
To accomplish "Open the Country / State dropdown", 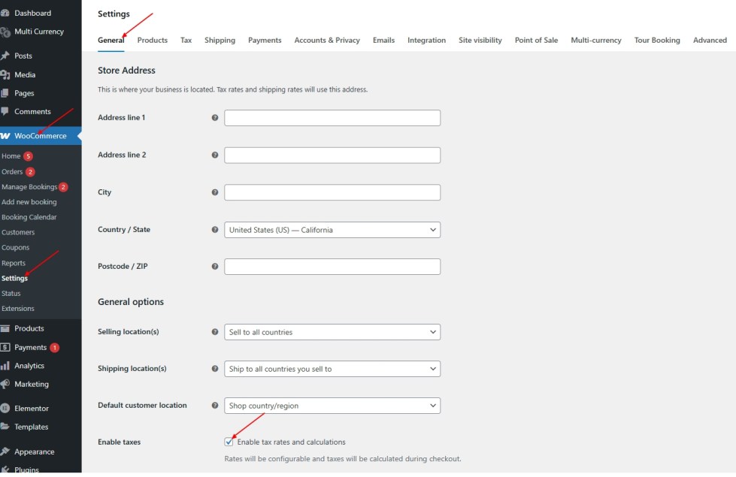I will (332, 230).
